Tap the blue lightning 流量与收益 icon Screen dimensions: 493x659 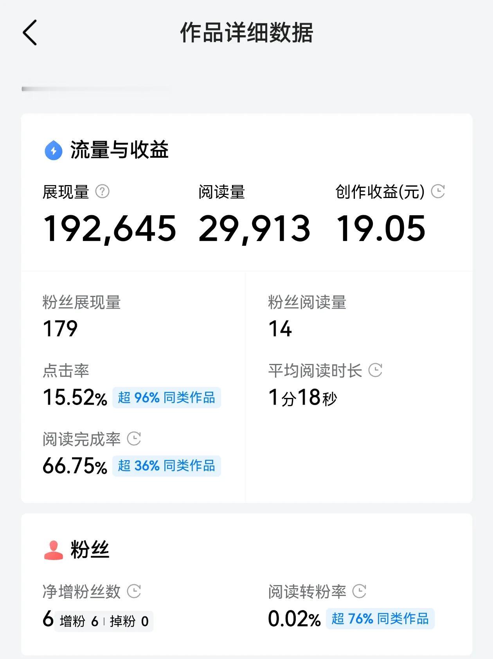54,150
